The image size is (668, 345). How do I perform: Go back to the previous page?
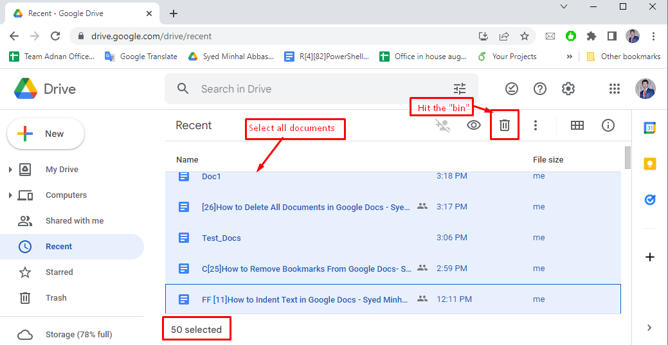pyautogui.click(x=14, y=36)
